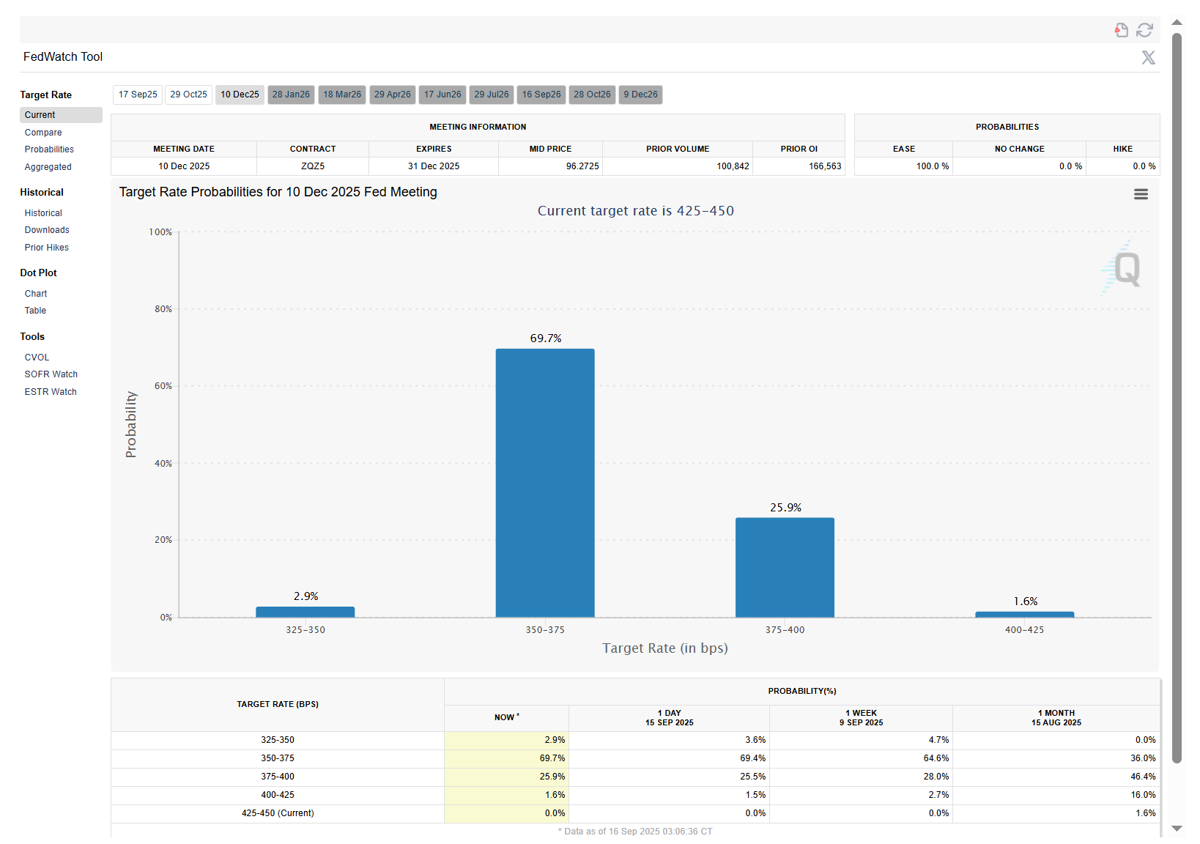Image resolution: width=1200 pixels, height=844 pixels.
Task: Open the Dot Plot Chart
Action: pos(36,294)
